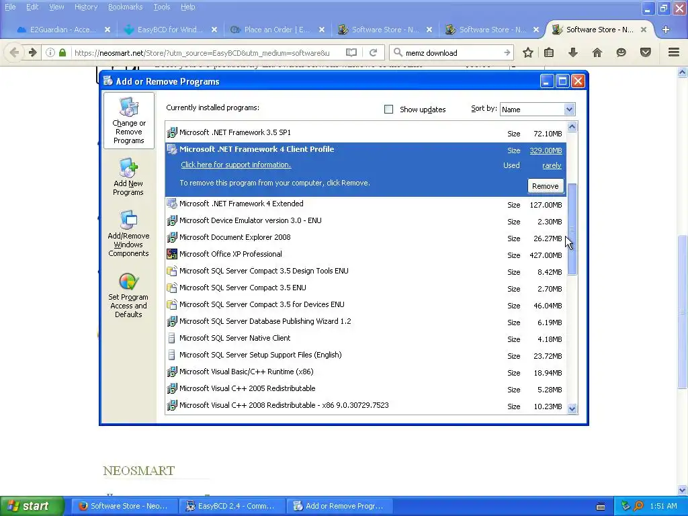Click the URL address field
The image size is (688, 516).
(202, 52)
